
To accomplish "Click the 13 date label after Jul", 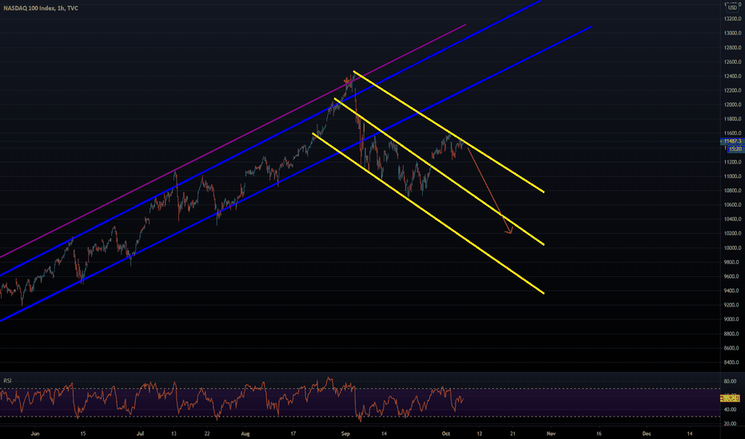I will (174, 433).
